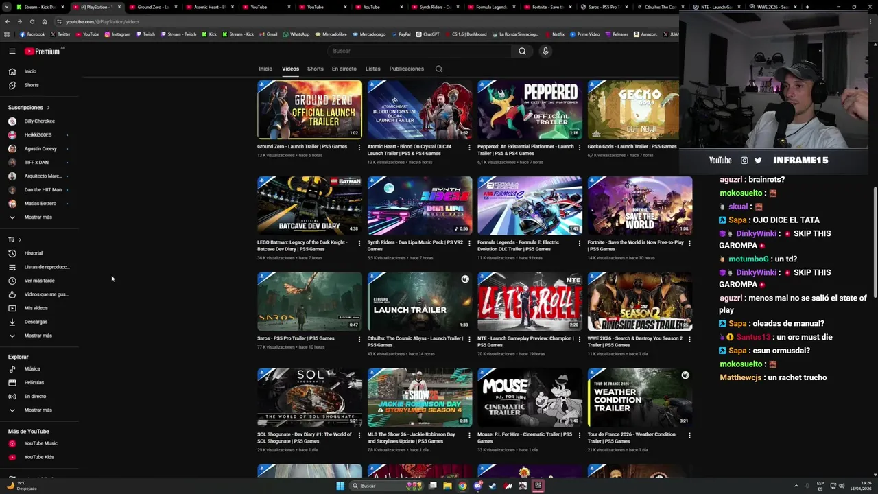Open Steam from the taskbar
Screen dimensions: 878x494
click(493, 486)
